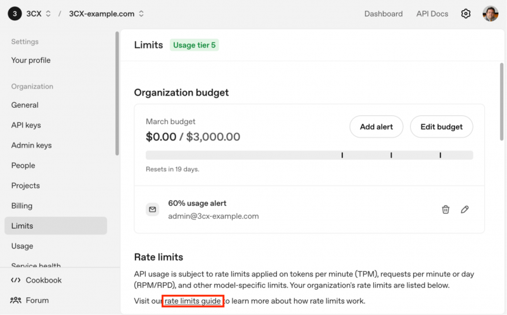Open Cookbook link

coord(43,280)
